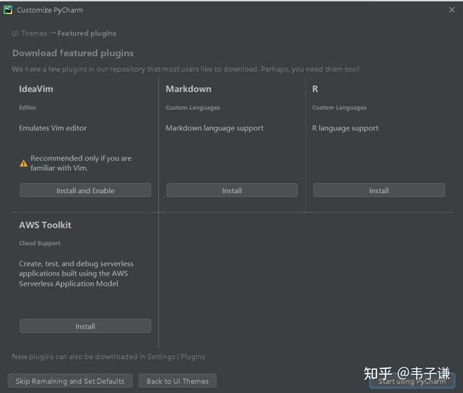Install the R language plugin
Image resolution: width=463 pixels, height=393 pixels.
pyautogui.click(x=379, y=191)
